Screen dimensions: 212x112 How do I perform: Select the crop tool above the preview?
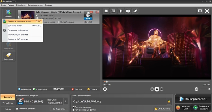click(106, 11)
